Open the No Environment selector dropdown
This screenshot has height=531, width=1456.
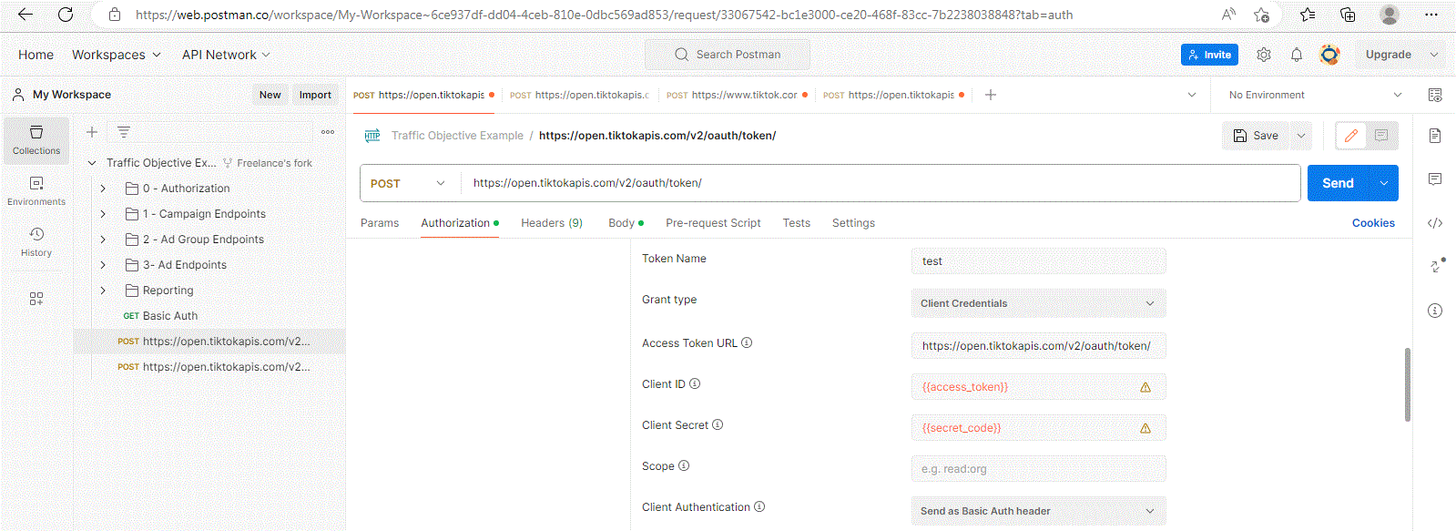click(x=1315, y=95)
